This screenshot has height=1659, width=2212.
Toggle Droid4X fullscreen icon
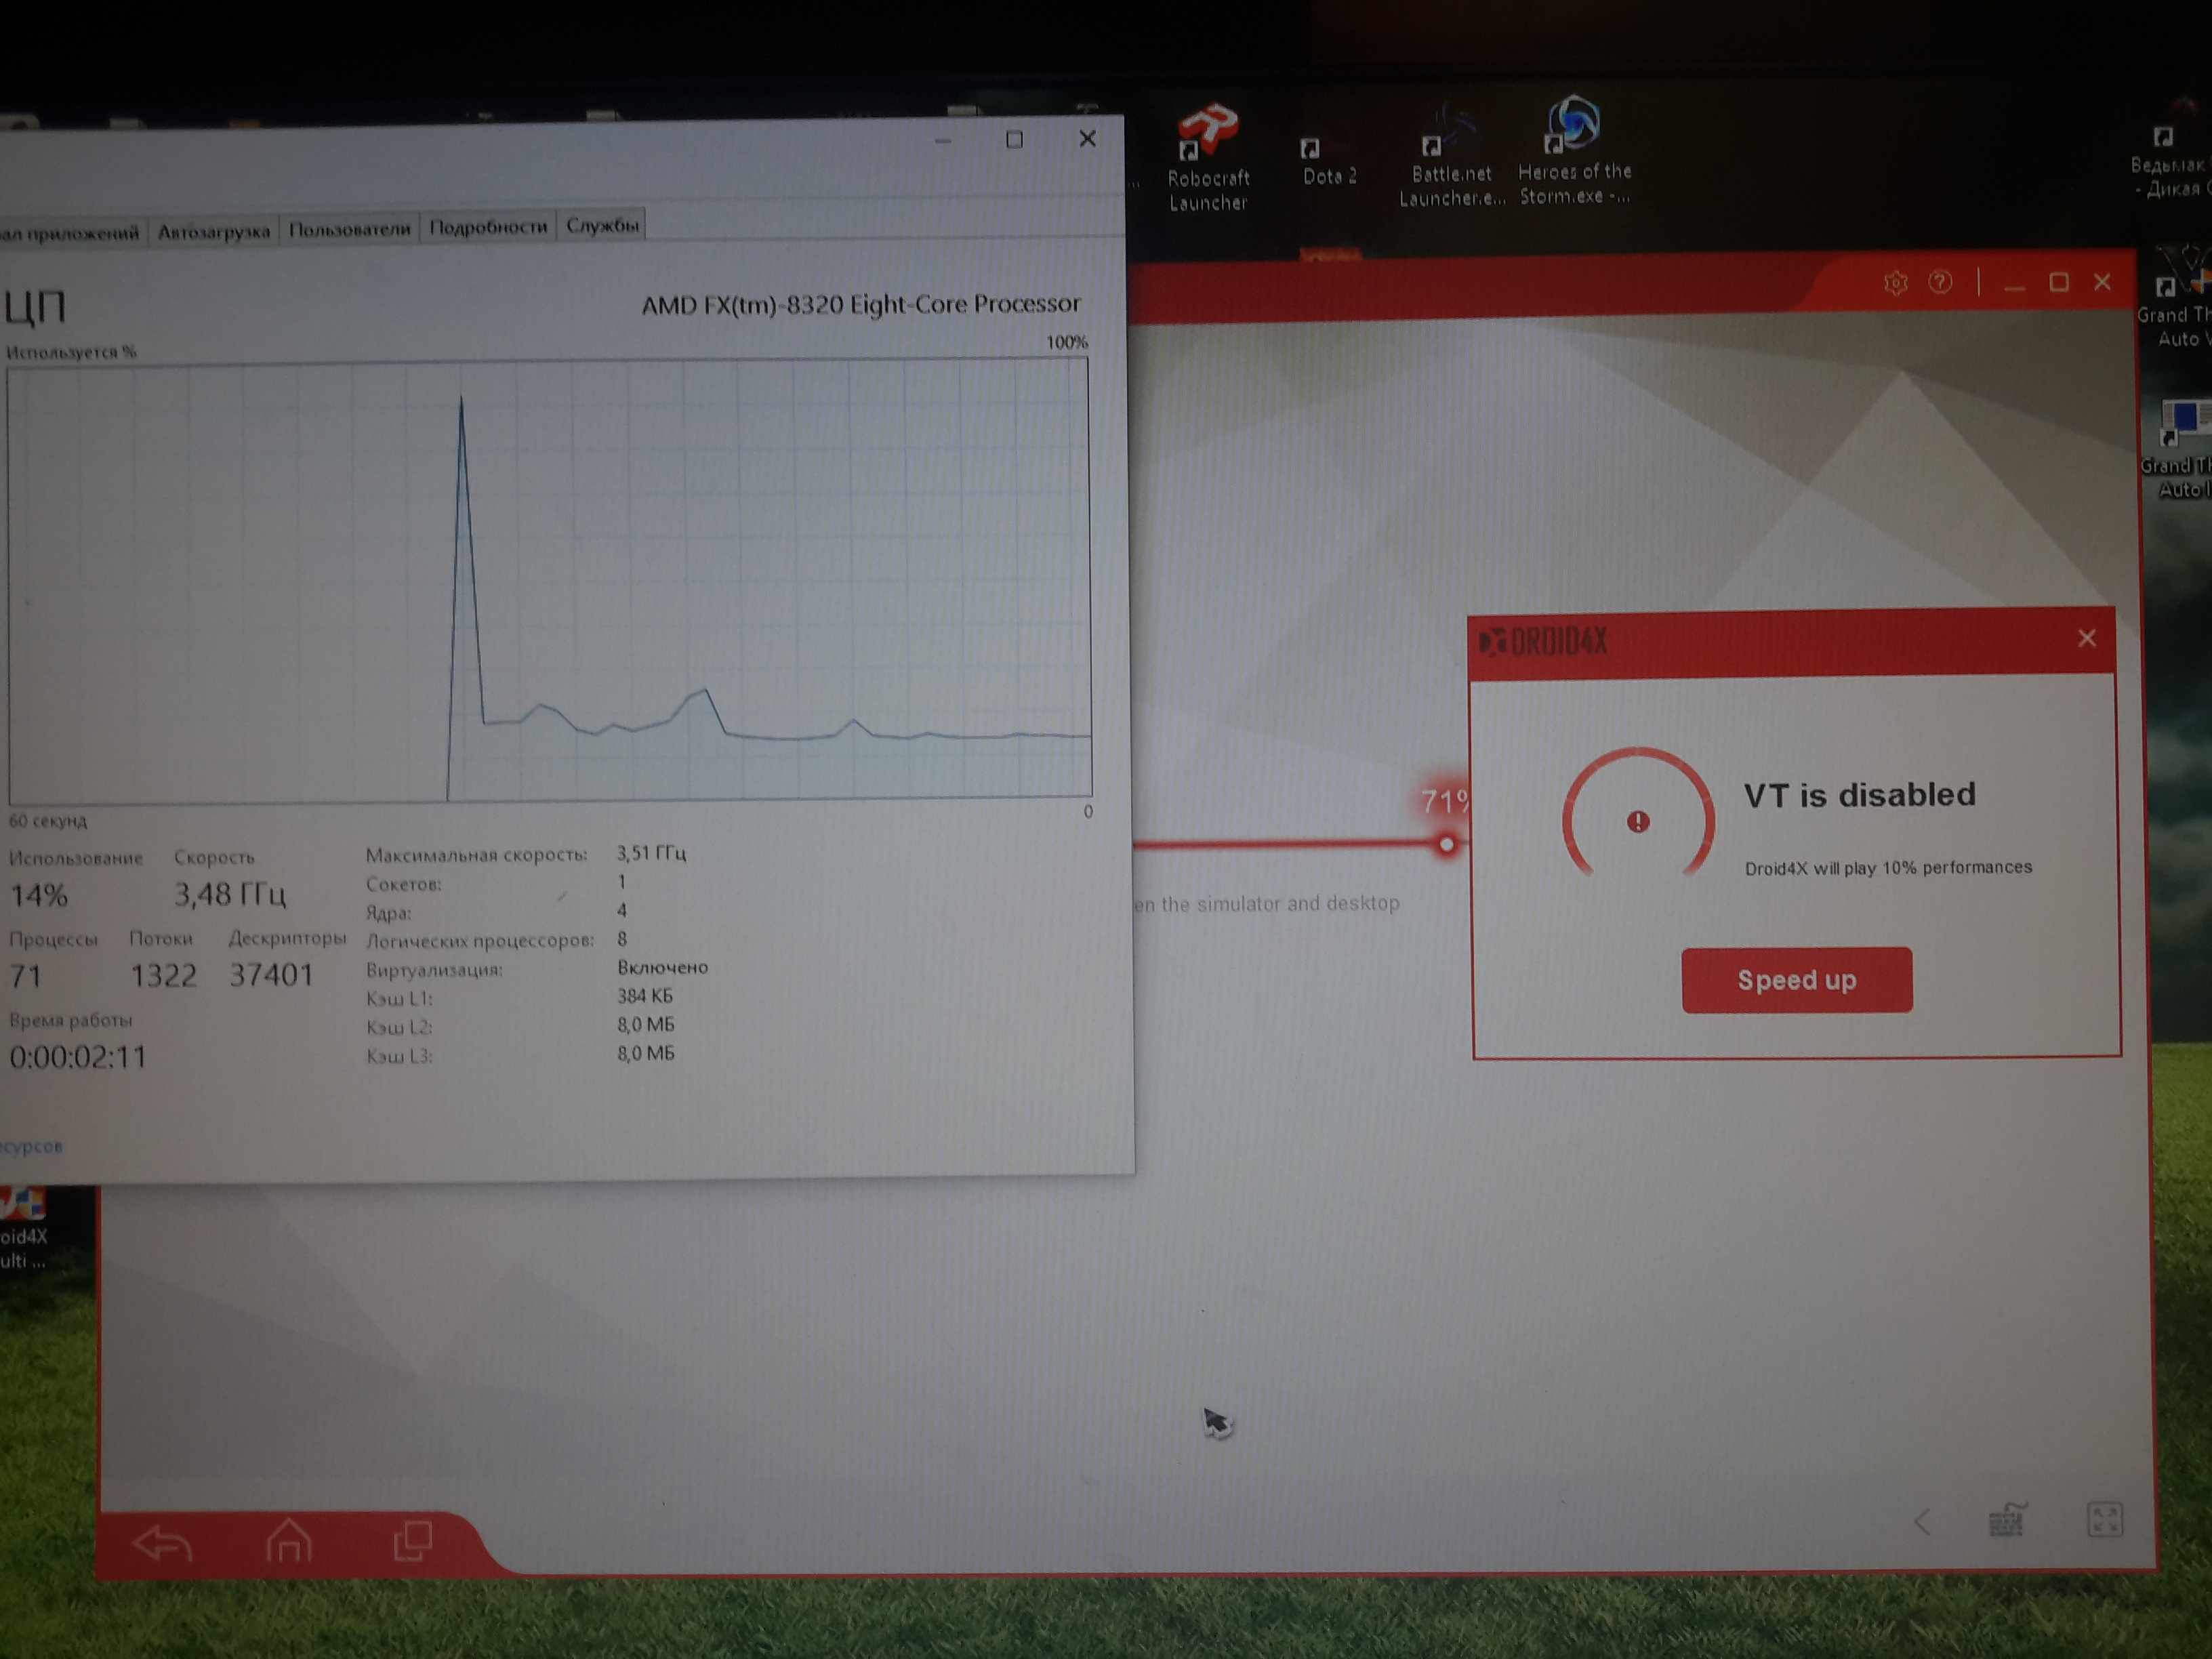[2105, 1520]
